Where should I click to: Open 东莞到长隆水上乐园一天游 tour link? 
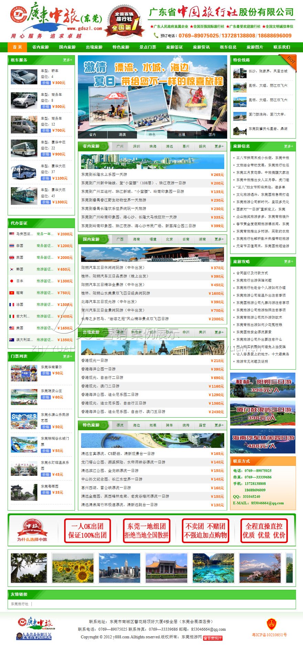(x=104, y=175)
